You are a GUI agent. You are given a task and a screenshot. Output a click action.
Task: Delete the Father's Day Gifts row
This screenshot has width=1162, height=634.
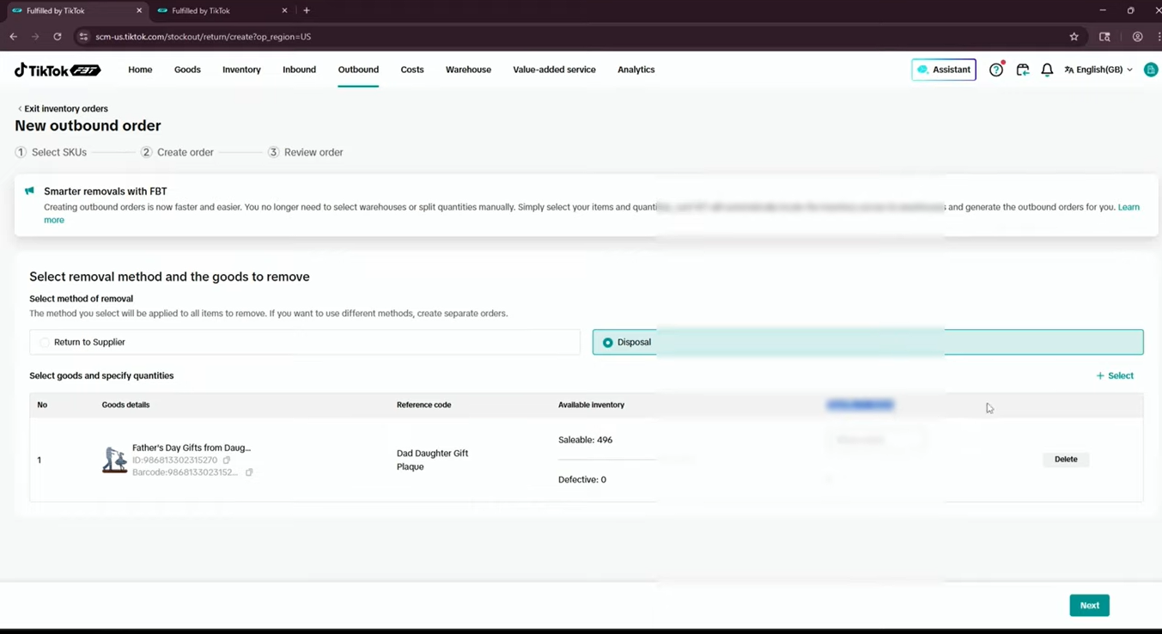[1066, 460]
